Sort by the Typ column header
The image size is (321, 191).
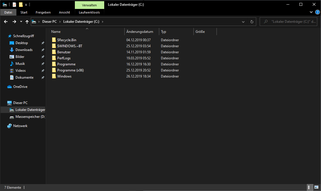point(164,32)
